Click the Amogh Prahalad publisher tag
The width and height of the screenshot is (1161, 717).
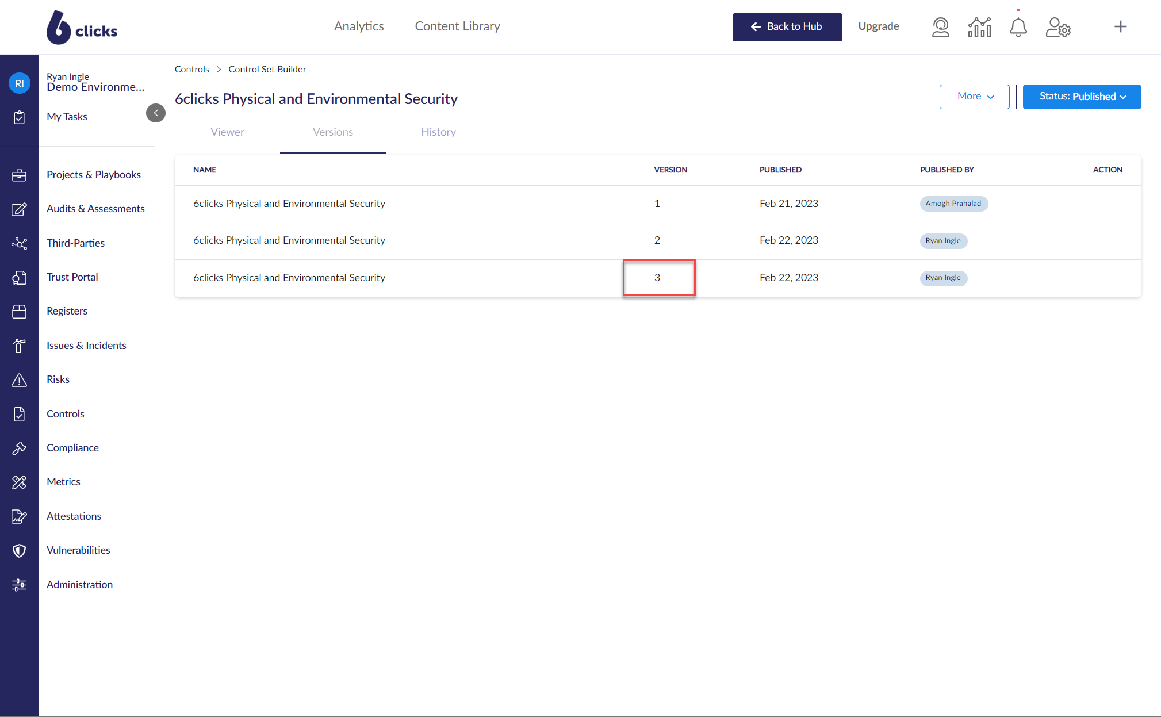[x=953, y=204]
